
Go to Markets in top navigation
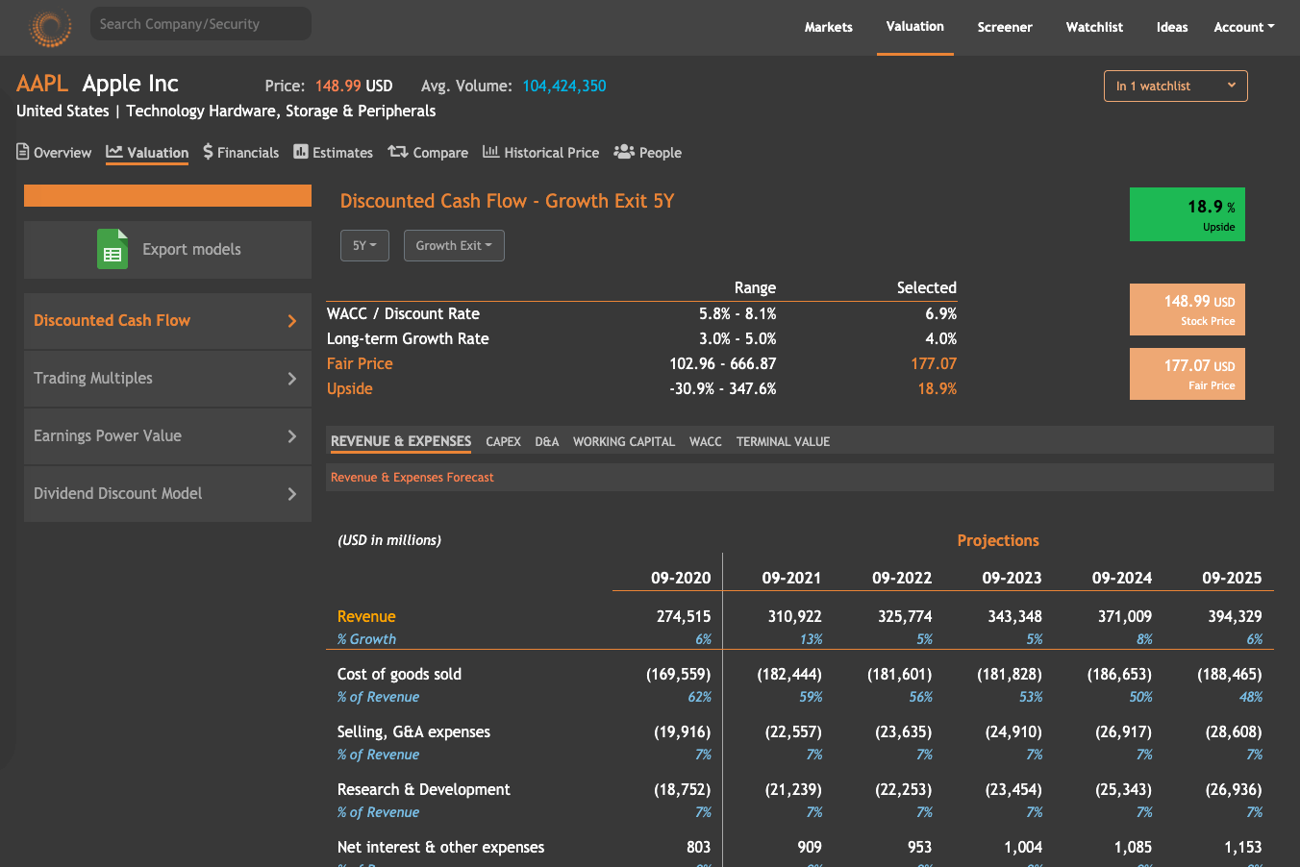point(828,27)
